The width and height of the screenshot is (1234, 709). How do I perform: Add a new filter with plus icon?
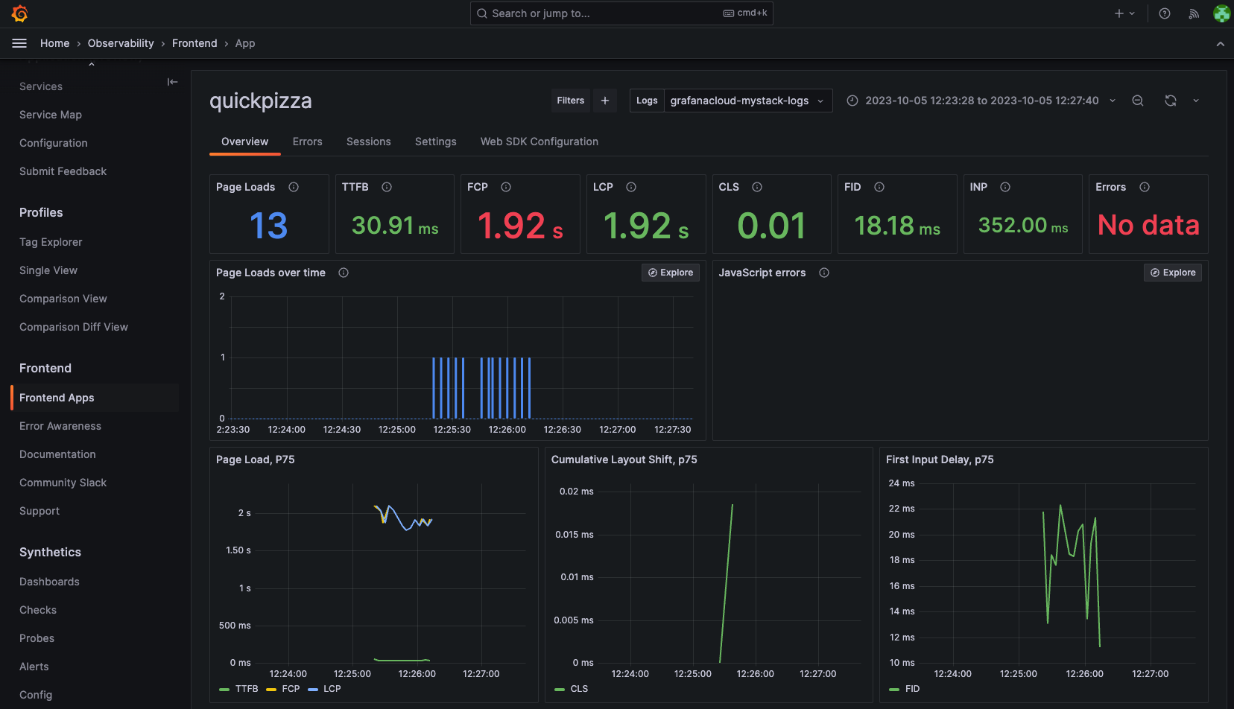point(605,101)
